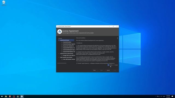
Task: Click download icon beside Android Emulator
Action: 62,42
